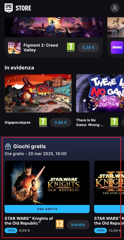Tap the -100% discount tag for 8,99 €
This screenshot has width=124, height=240.
tap(11, 230)
